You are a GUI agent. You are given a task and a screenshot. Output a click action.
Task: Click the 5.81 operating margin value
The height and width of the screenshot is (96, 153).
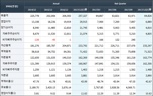point(36,93)
